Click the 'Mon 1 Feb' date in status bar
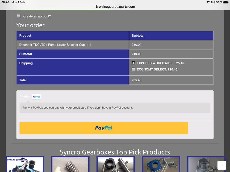This screenshot has width=230, height=172. [18, 2]
